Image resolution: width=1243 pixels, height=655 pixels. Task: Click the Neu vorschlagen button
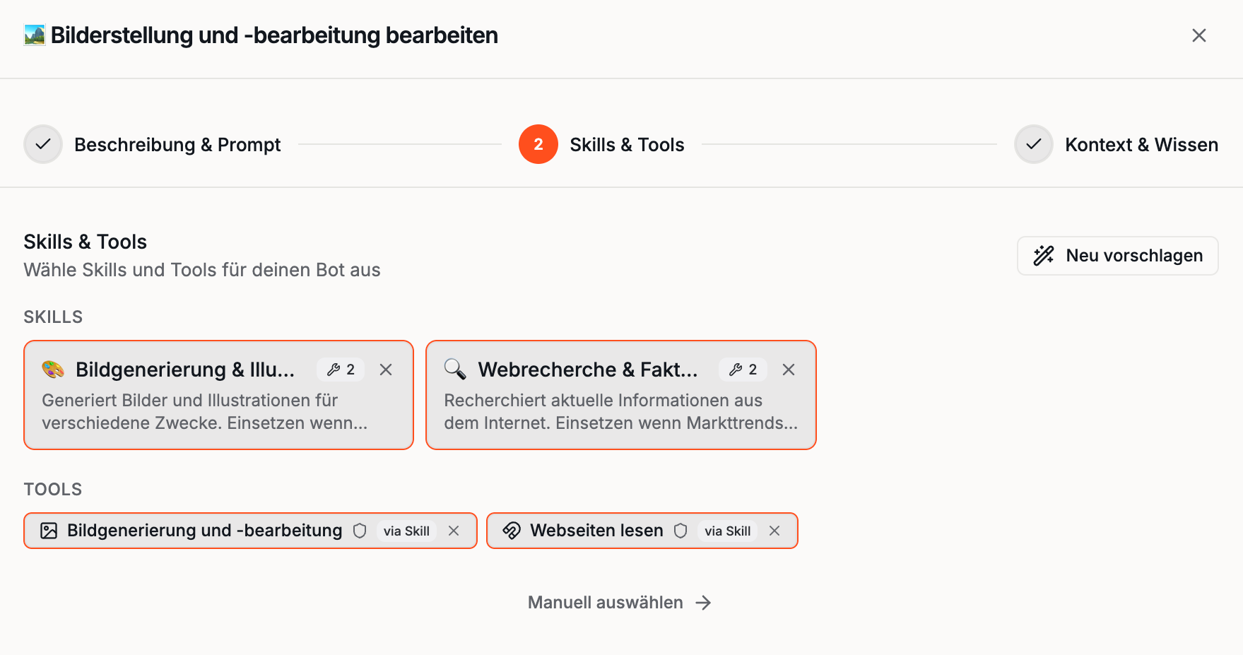click(1117, 256)
